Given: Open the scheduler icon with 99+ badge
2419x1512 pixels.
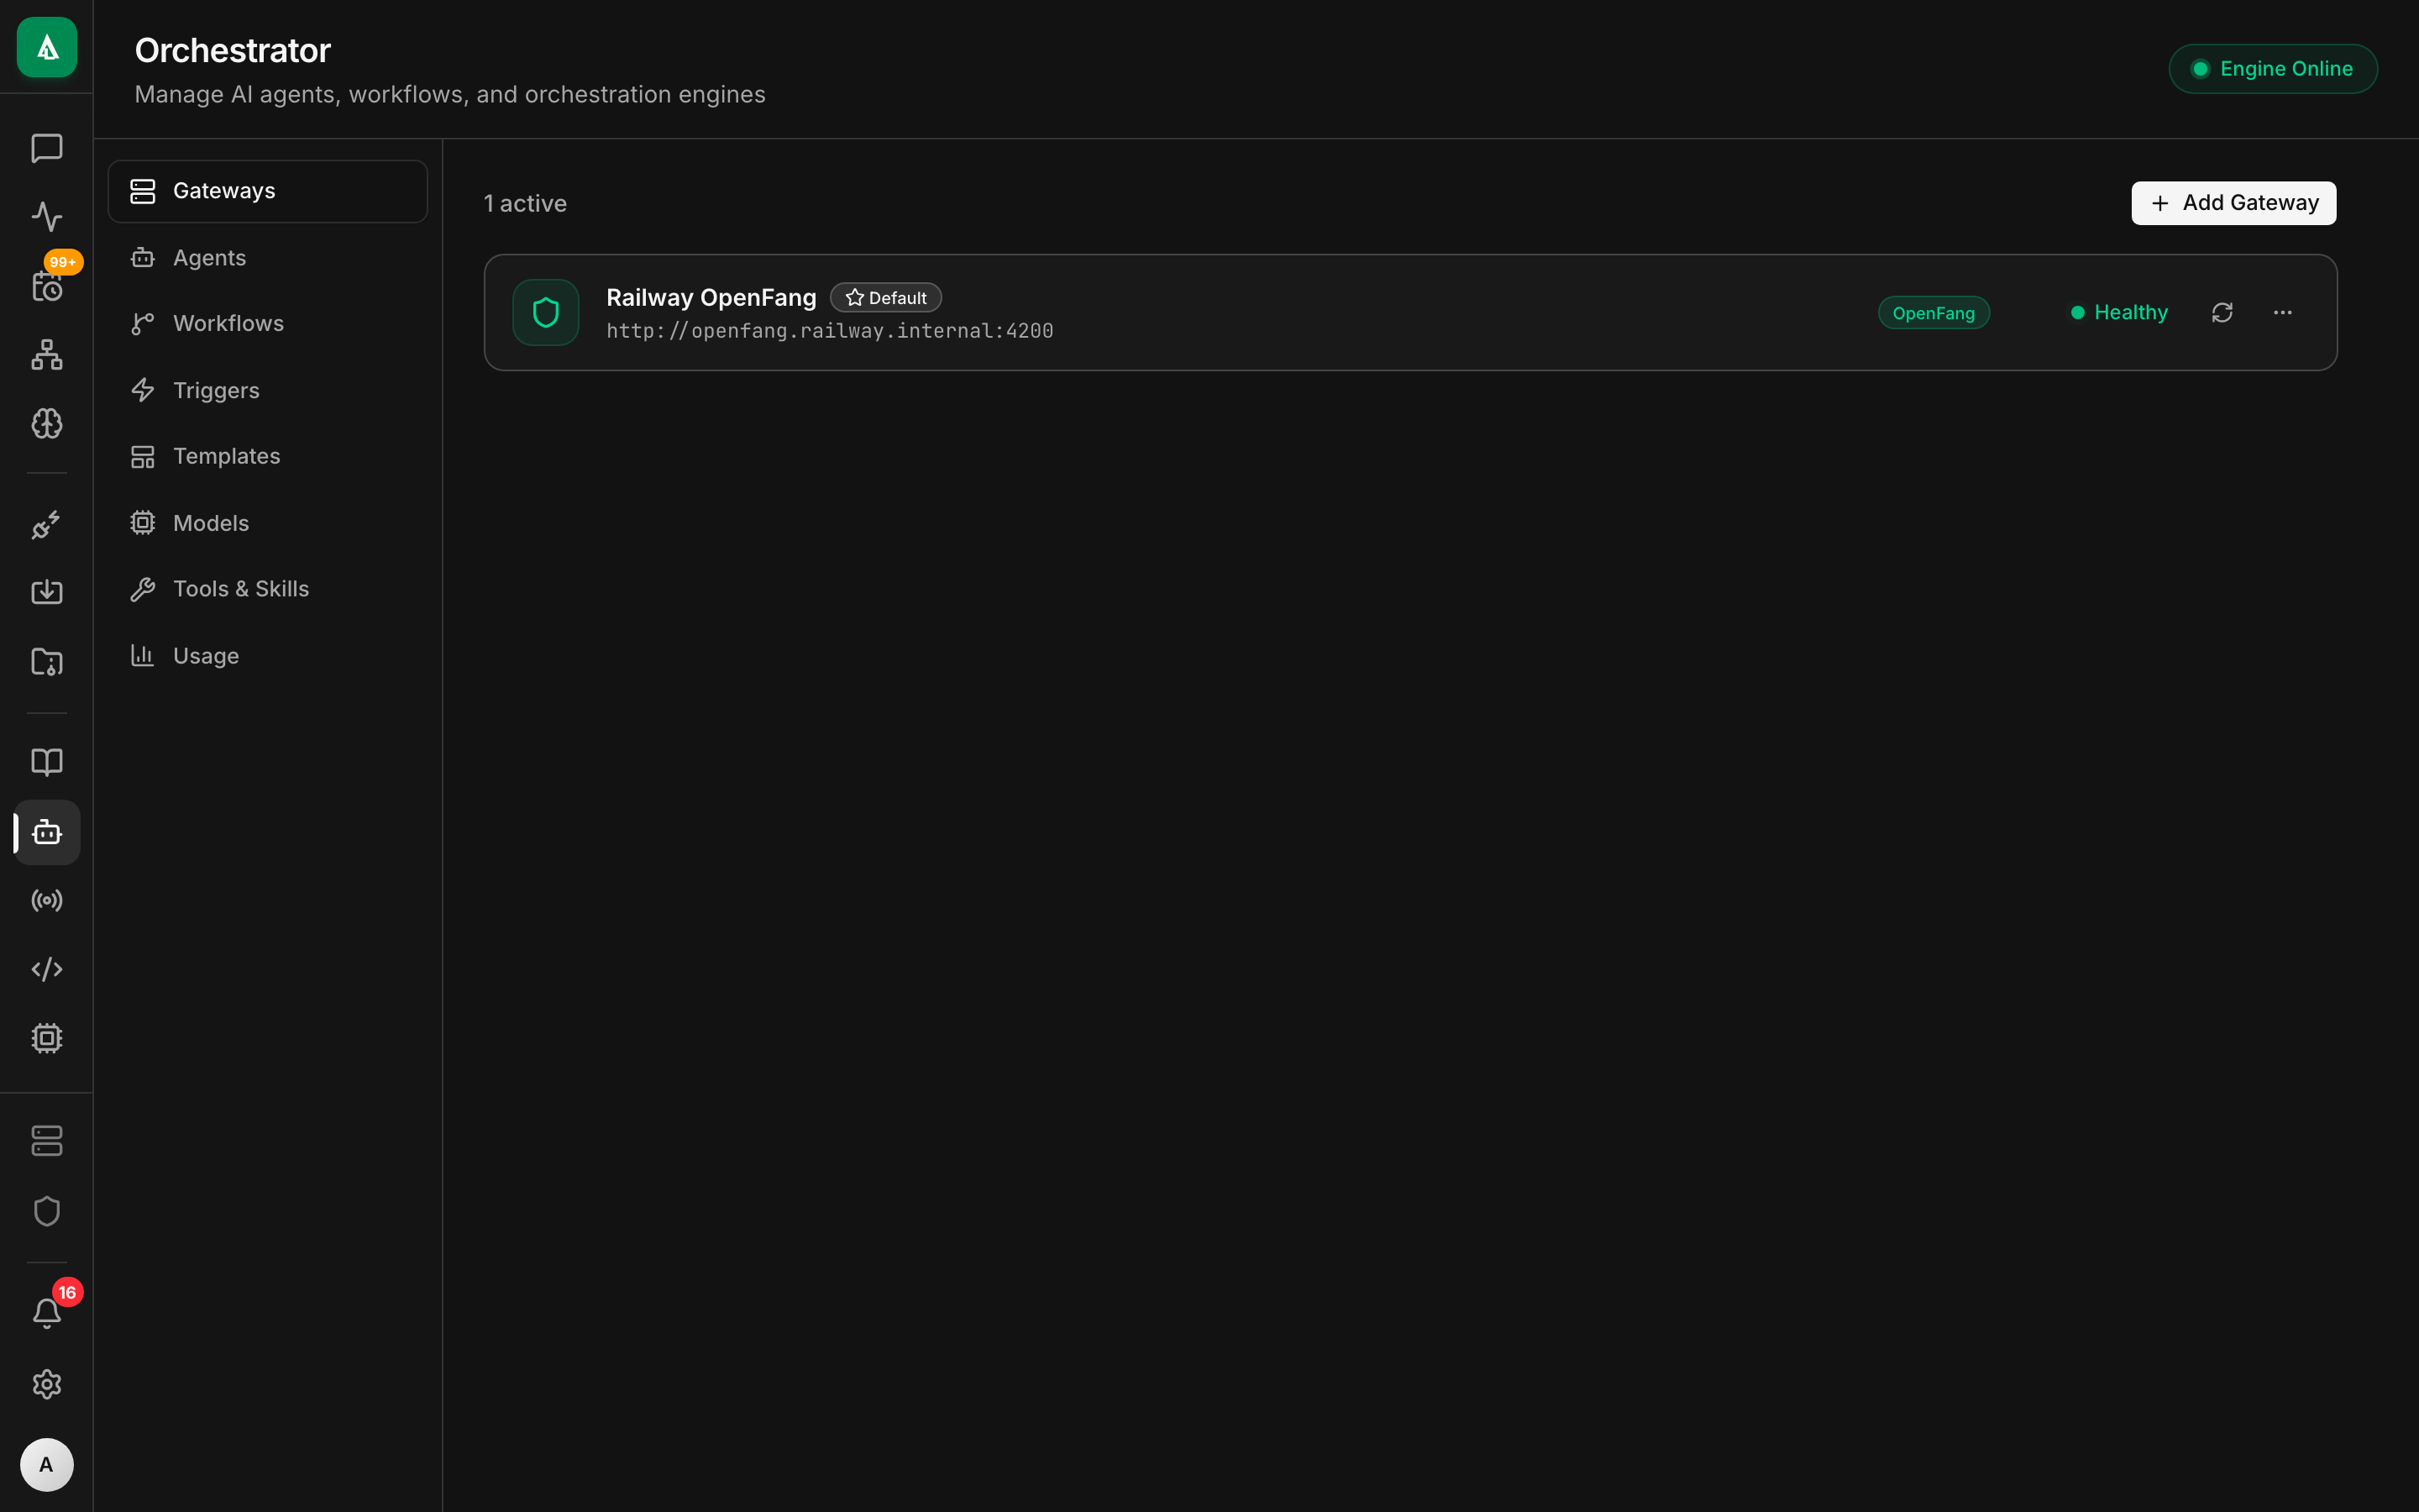Looking at the screenshot, I should [46, 287].
